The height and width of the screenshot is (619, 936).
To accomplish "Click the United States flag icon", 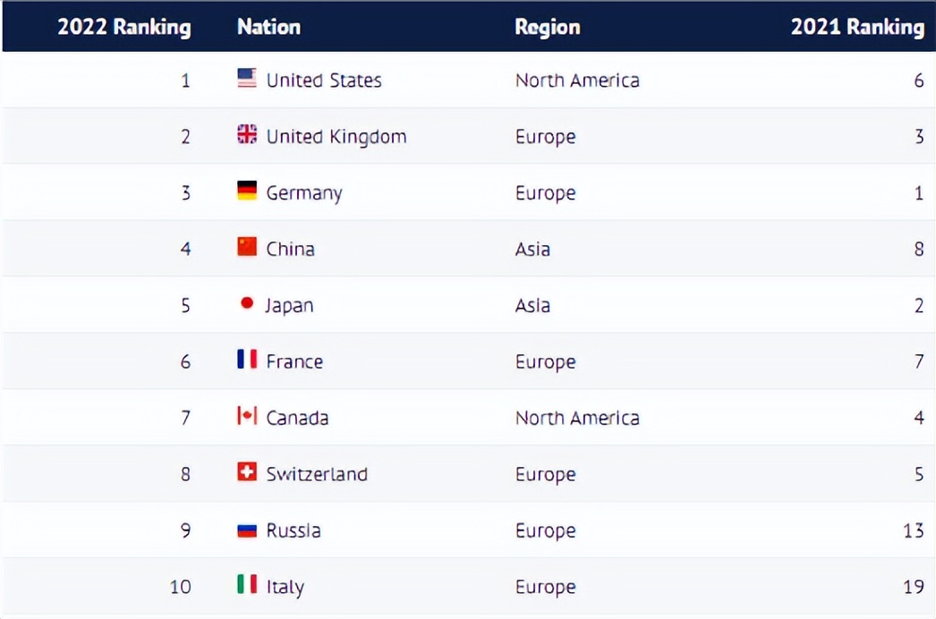I will [247, 79].
